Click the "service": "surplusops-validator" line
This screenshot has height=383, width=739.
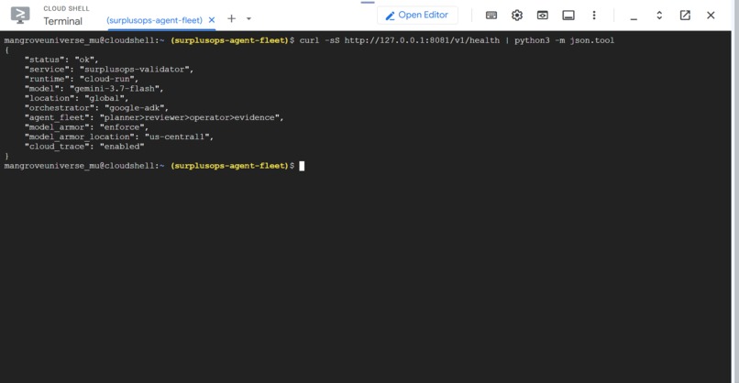pyautogui.click(x=109, y=70)
